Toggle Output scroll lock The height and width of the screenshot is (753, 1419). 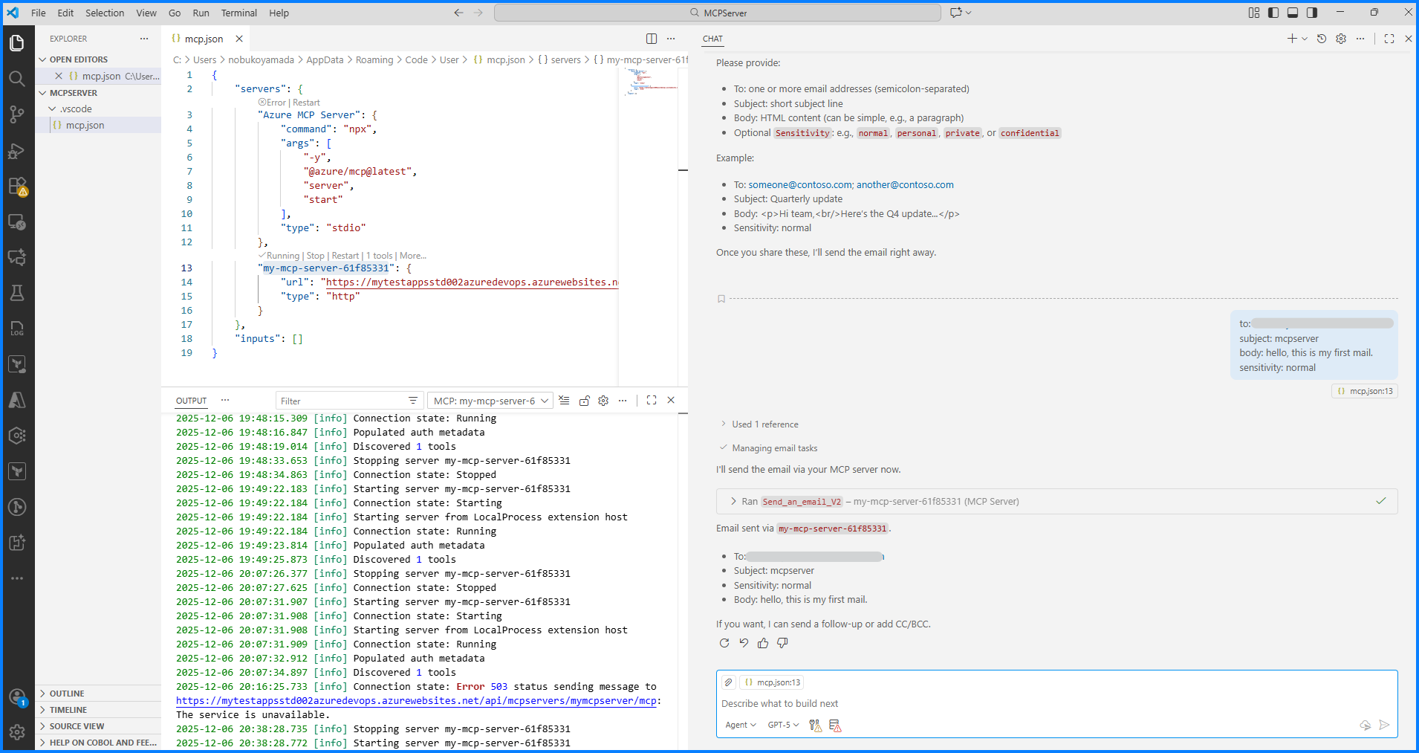[584, 401]
